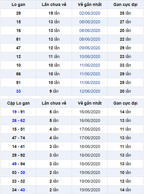144x194 pixels.
Task: Click '14 lần' in row 34 - 43
Action: (x=125, y=190)
